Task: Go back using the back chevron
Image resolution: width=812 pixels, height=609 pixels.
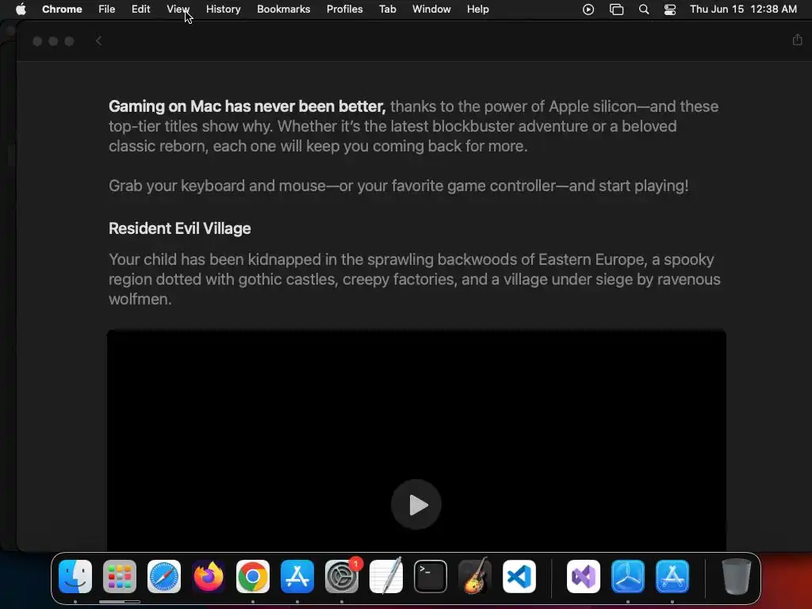Action: point(98,41)
